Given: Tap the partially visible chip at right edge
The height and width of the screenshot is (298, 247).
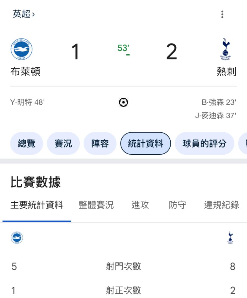Looking at the screenshot, I should click(x=243, y=143).
